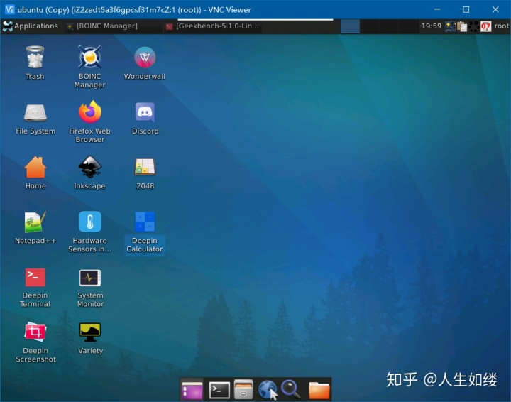Launch Inkscape from the desktop
This screenshot has width=511, height=402.
(x=90, y=167)
